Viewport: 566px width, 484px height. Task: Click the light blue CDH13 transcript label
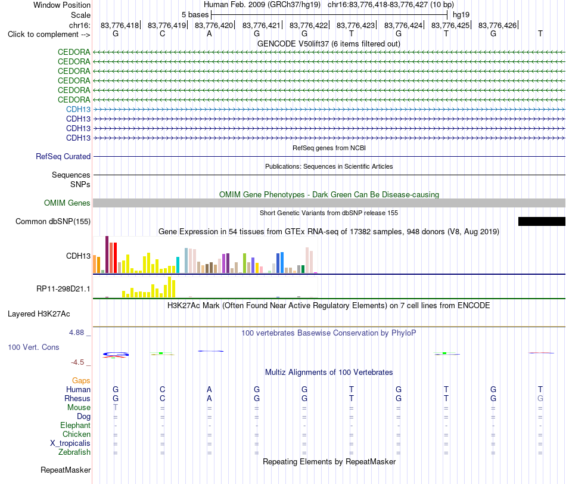tap(78, 109)
